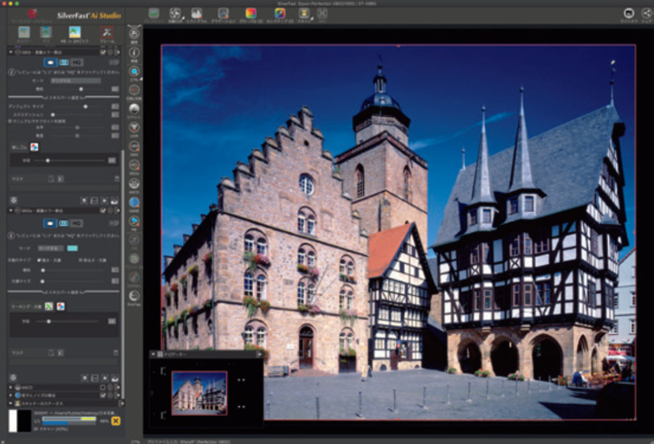Viewport: 654px width, 444px height.
Task: Toggle the dark defects checkbox in SRDx
Action: [39, 261]
